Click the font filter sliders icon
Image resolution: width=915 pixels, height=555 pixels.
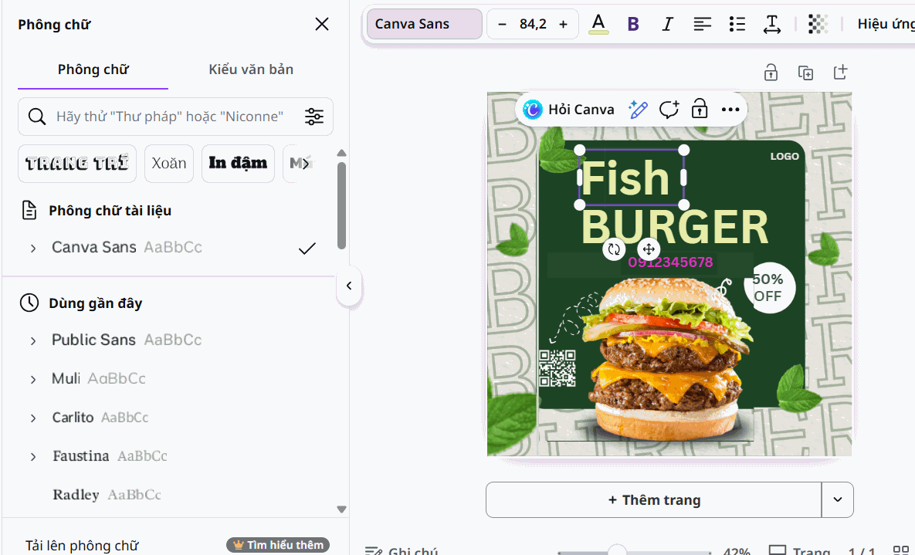click(x=314, y=117)
